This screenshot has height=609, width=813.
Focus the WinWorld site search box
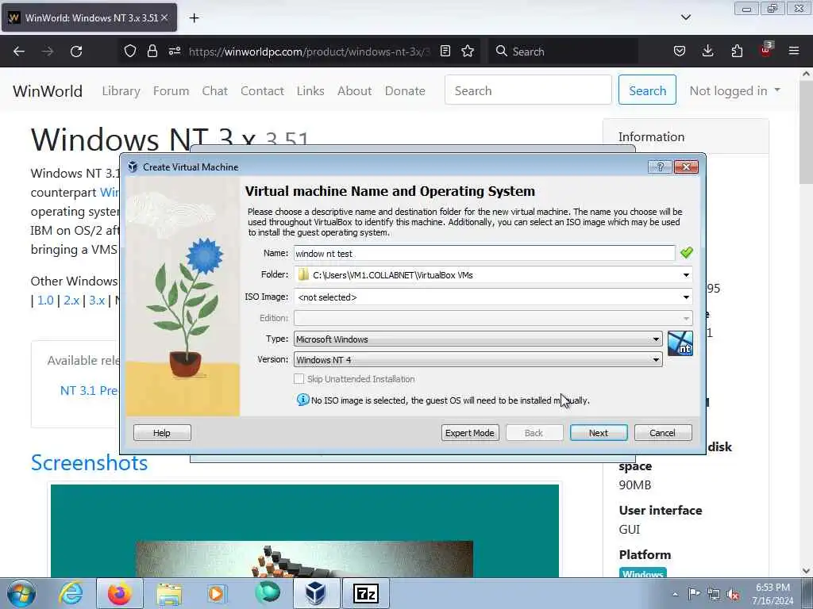[x=528, y=90]
